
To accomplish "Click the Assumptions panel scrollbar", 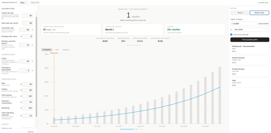I will [x=36, y=66].
